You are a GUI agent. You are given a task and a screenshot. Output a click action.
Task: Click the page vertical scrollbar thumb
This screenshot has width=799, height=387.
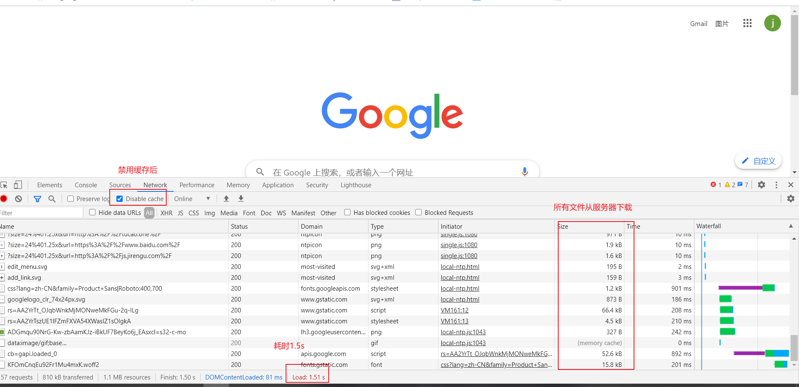(794, 55)
